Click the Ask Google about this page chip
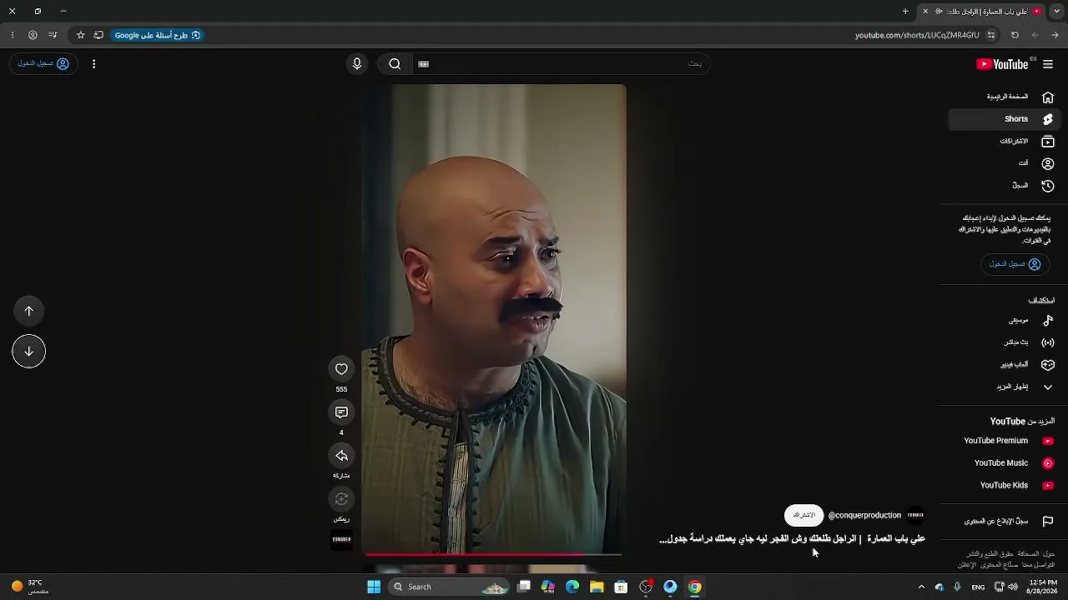The height and width of the screenshot is (600, 1068). tap(158, 35)
